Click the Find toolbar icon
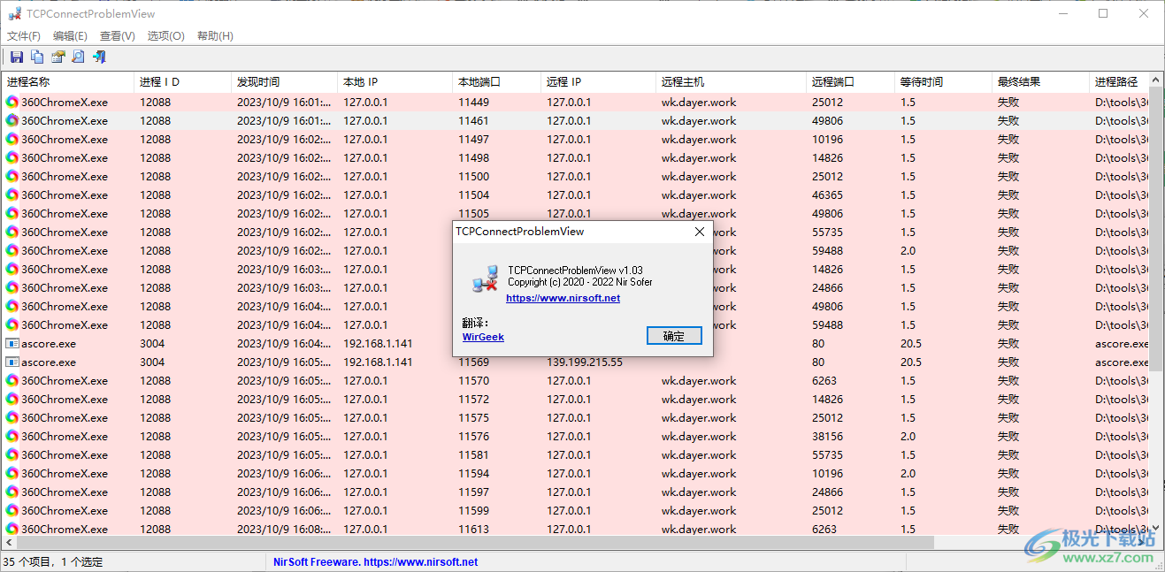The height and width of the screenshot is (572, 1165). click(x=78, y=57)
